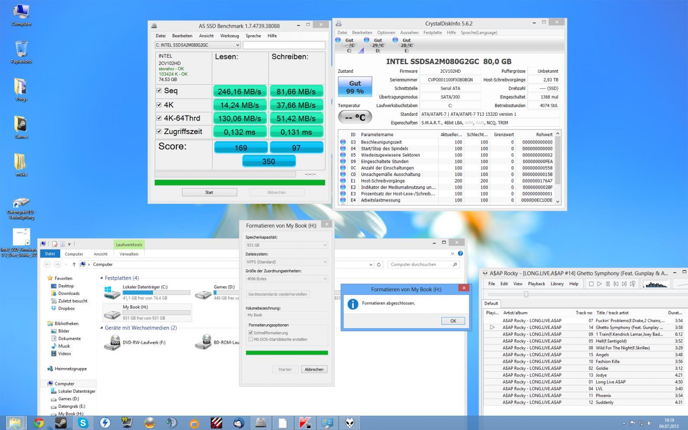Uncheck the 4K benchmark test
The width and height of the screenshot is (688, 430).
tap(159, 104)
